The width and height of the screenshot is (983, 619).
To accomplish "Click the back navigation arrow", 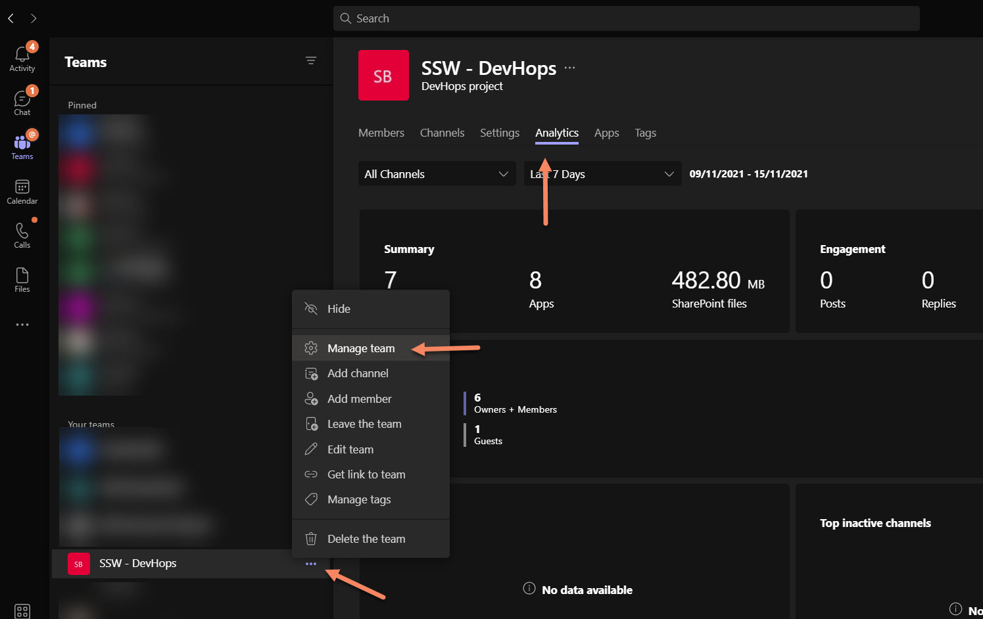I will [x=11, y=18].
